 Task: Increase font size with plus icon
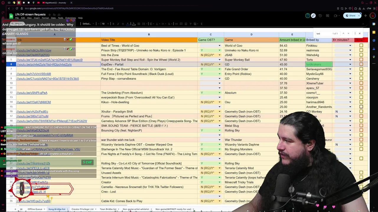(x=108, y=24)
